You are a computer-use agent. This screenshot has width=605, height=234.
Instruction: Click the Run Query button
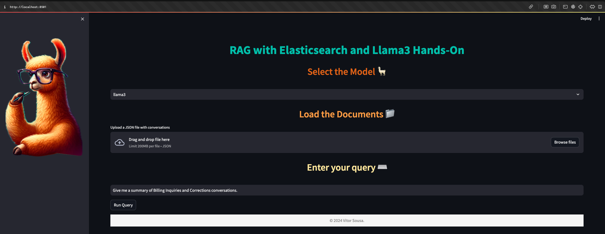coord(123,205)
